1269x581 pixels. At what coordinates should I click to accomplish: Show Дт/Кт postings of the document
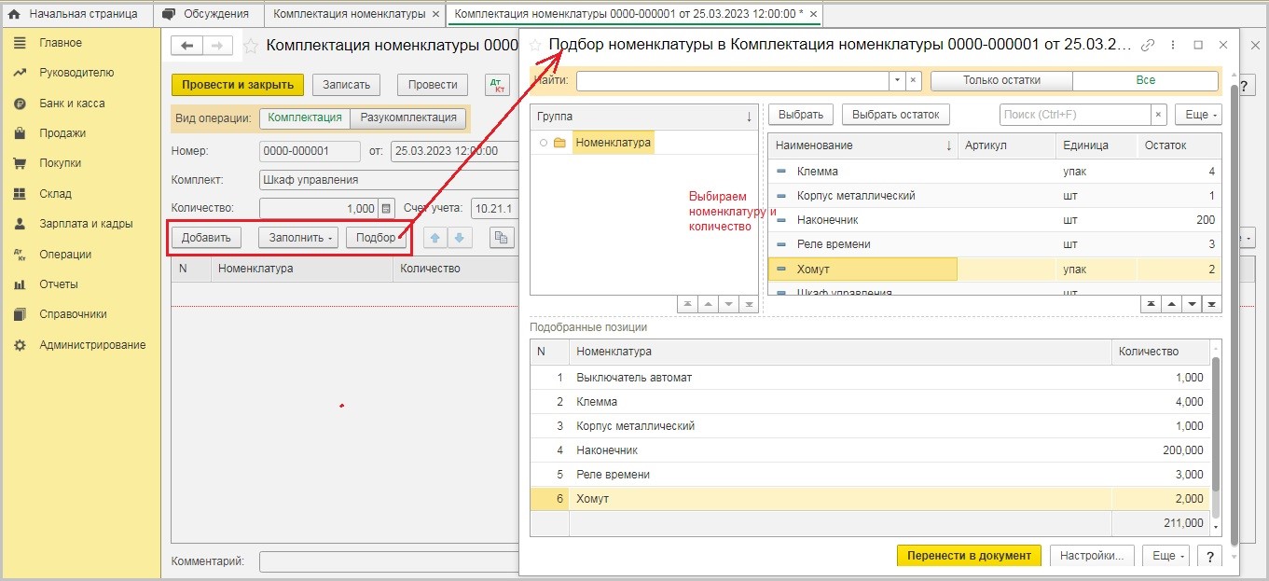pos(498,85)
